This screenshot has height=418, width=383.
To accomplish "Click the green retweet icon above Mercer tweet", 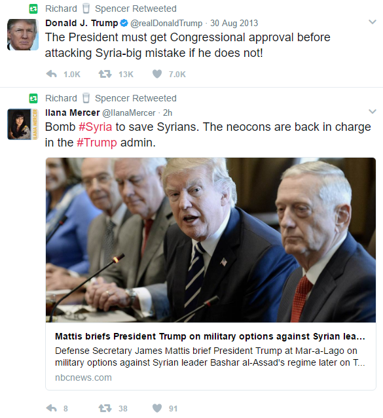I will (x=33, y=98).
